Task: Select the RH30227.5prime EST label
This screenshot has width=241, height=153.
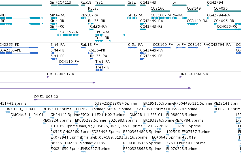Action: (x=95, y=149)
